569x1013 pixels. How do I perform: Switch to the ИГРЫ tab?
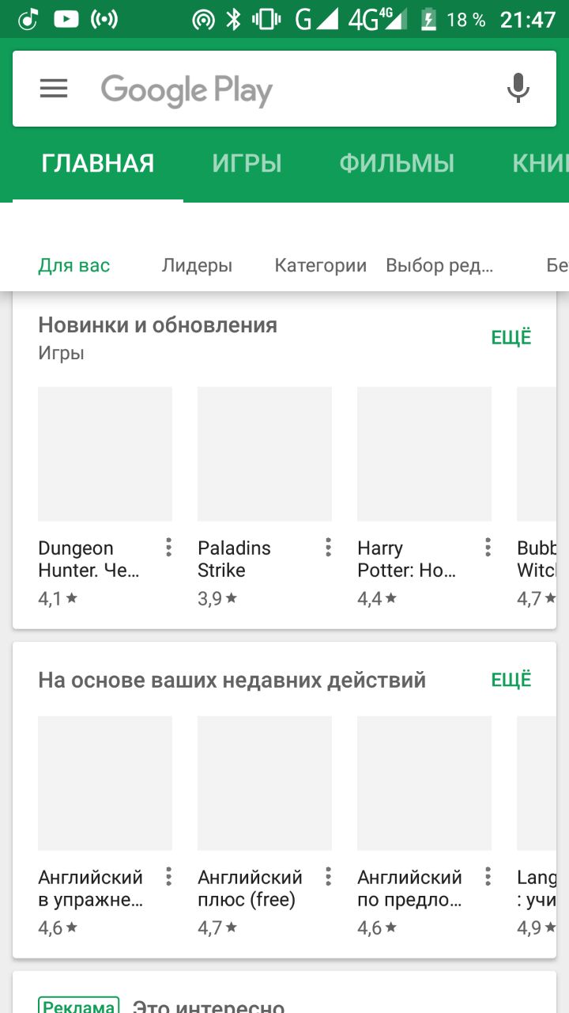click(x=247, y=164)
